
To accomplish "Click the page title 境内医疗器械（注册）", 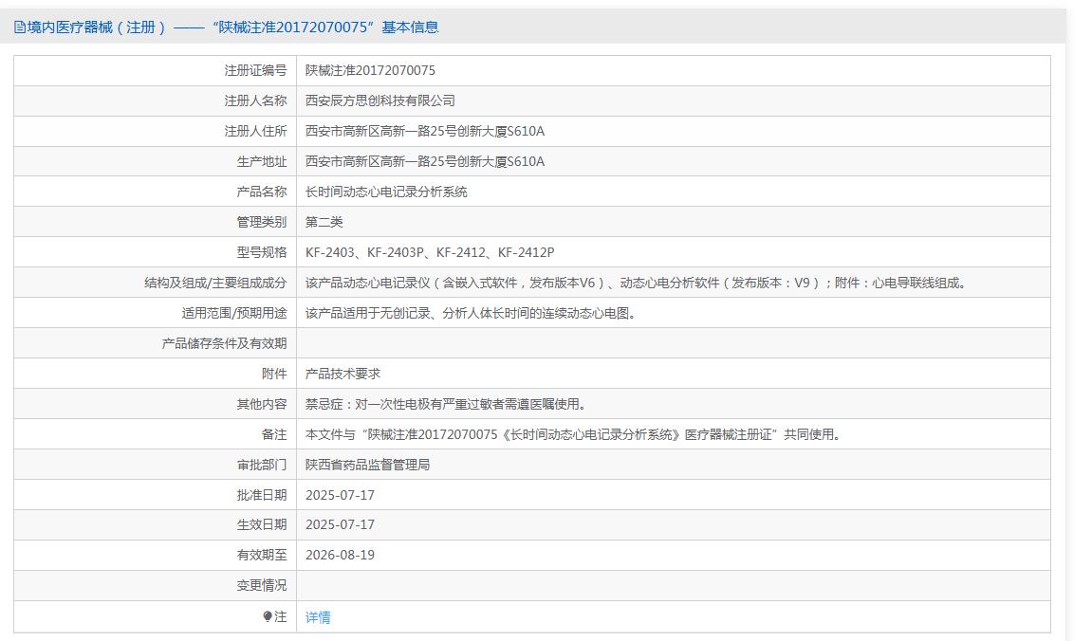I will click(x=98, y=27).
